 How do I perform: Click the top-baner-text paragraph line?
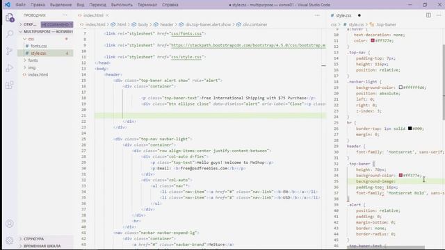tap(228, 98)
